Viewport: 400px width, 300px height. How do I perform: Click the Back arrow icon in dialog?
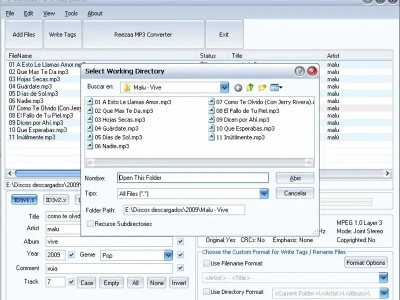pyautogui.click(x=238, y=88)
